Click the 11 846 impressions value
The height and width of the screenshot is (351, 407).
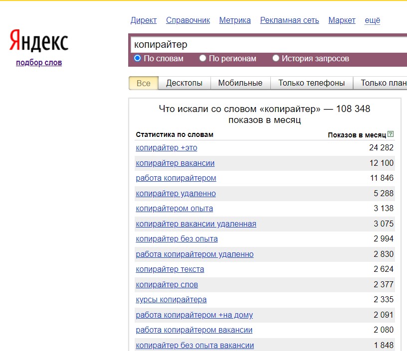(x=382, y=178)
